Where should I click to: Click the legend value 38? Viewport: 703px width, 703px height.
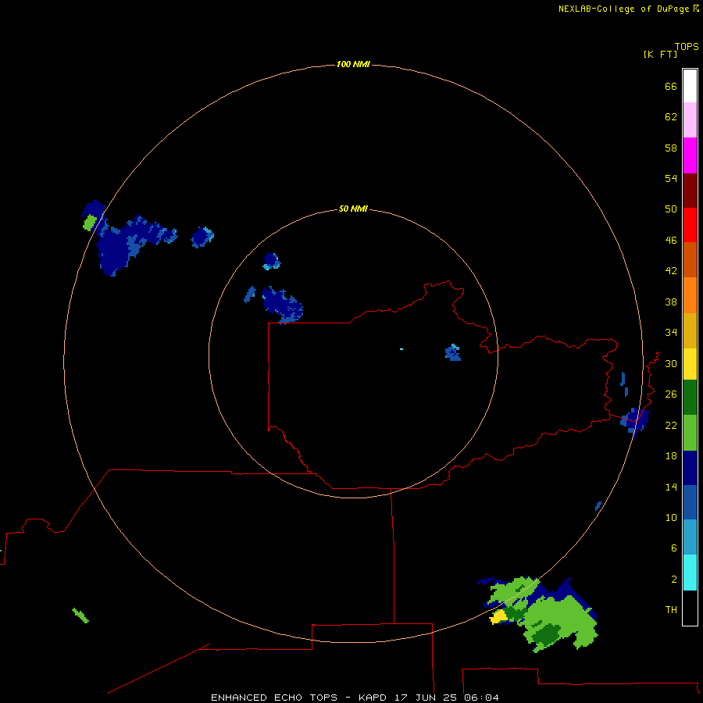click(671, 302)
